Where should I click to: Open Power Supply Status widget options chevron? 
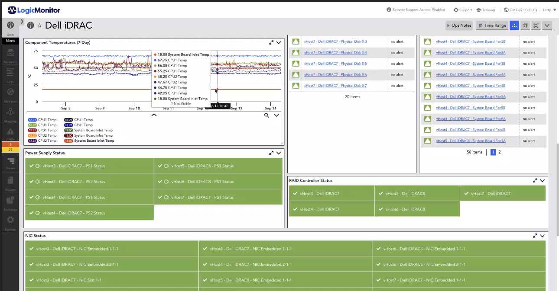(279, 153)
